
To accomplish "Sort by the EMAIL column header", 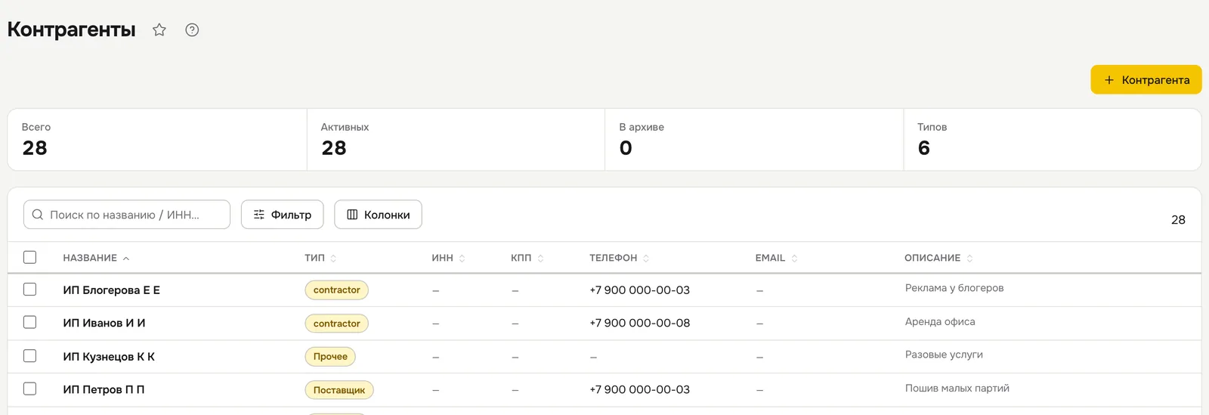I will 770,258.
